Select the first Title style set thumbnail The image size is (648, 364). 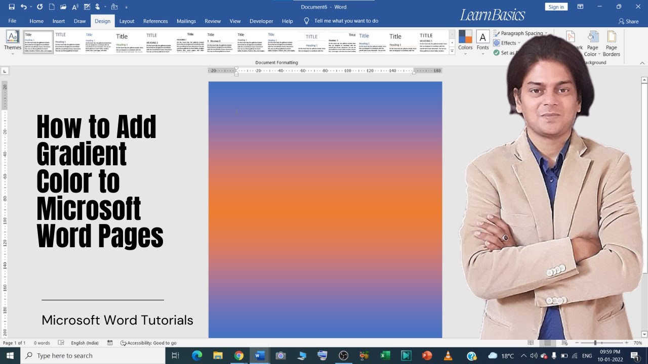(38, 42)
